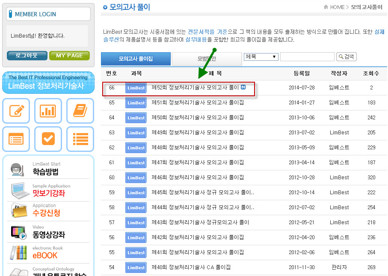Click the LimBest badge in row 62
The height and width of the screenshot is (276, 388).
[x=136, y=148]
